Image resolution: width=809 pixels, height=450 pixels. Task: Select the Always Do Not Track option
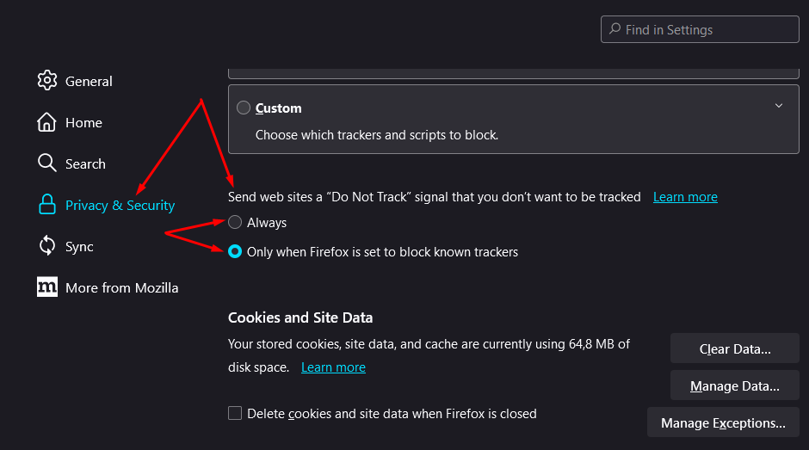tap(235, 223)
